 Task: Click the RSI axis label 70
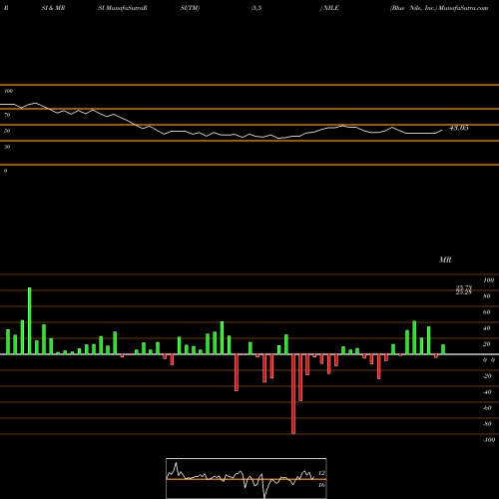(x=7, y=115)
